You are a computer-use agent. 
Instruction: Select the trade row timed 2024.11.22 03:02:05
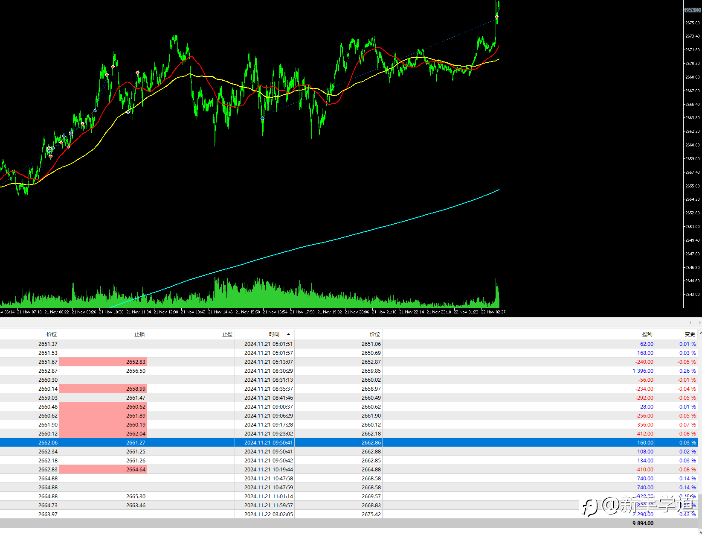349,515
